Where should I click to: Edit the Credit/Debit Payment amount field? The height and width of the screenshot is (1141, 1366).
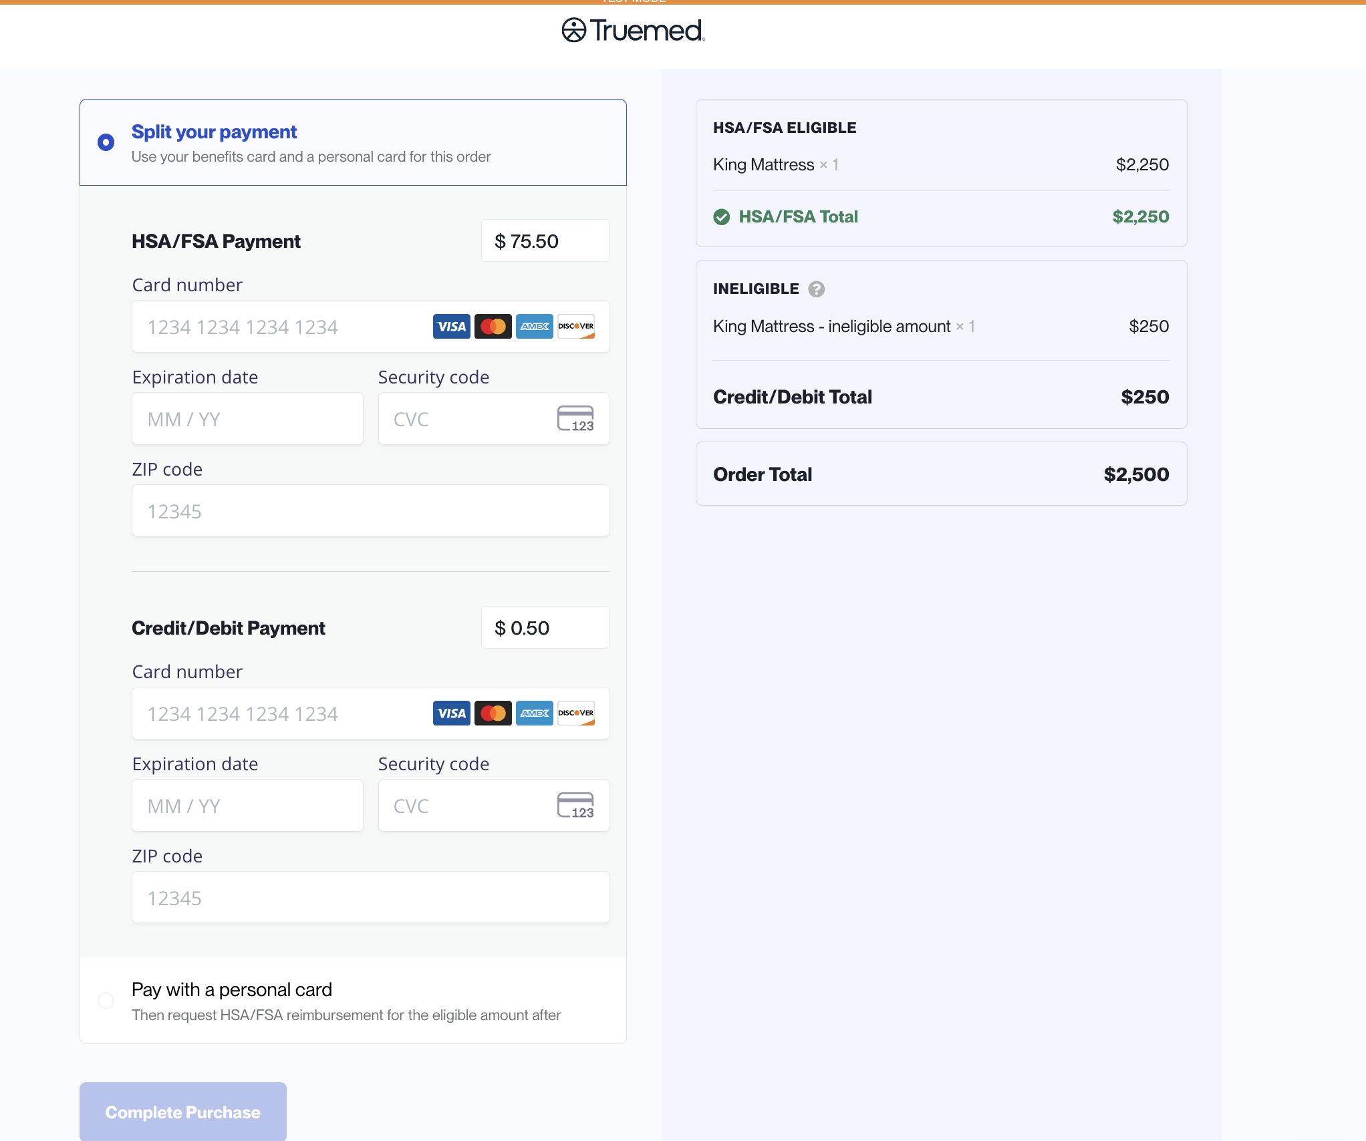click(545, 628)
